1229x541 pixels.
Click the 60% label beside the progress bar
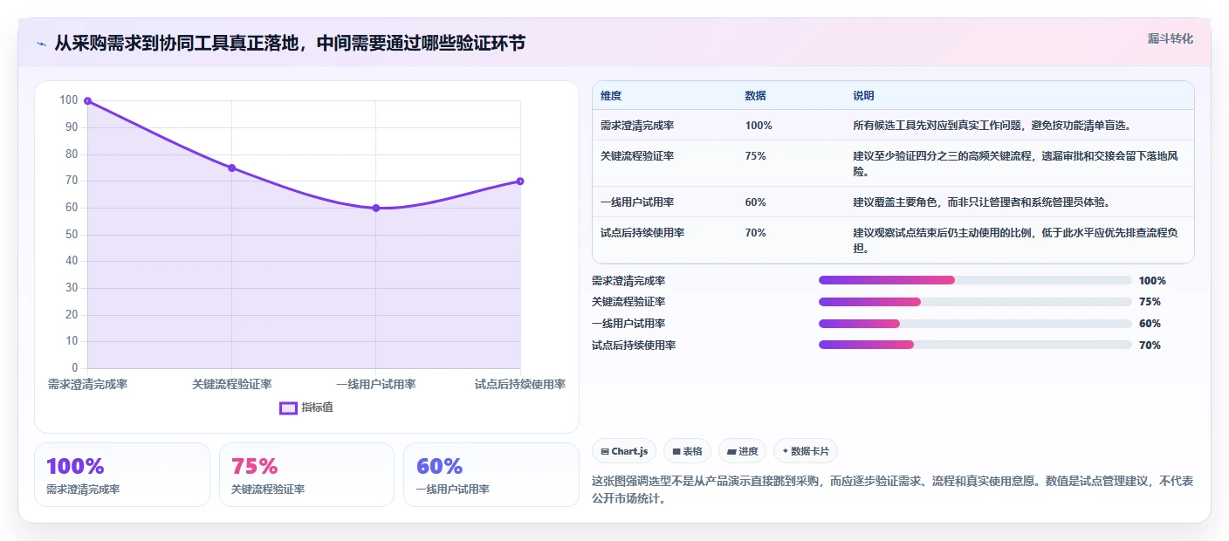pos(1150,324)
